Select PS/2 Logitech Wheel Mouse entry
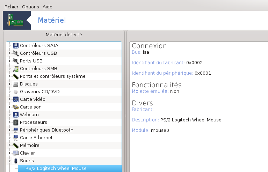The image size is (268, 172). coord(56,169)
